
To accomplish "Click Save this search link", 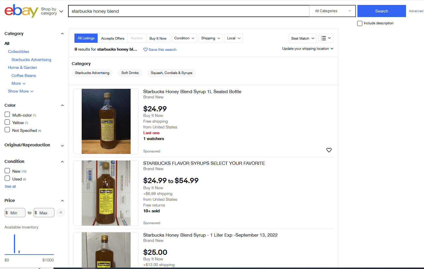I will [x=162, y=50].
